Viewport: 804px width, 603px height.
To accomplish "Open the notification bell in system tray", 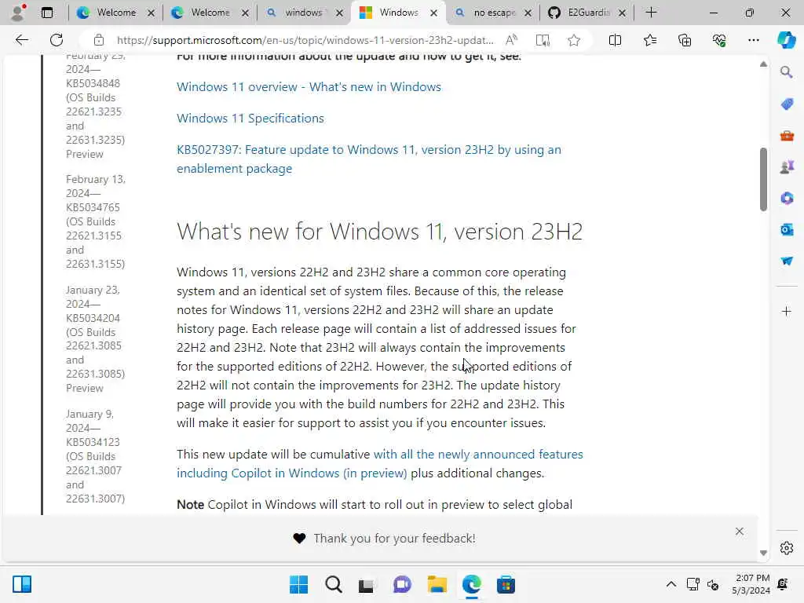I will pos(783,584).
